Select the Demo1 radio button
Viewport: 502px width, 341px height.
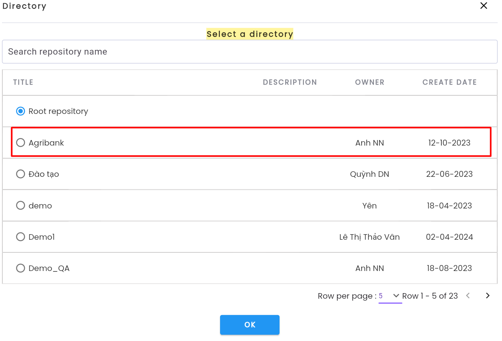[x=21, y=237]
